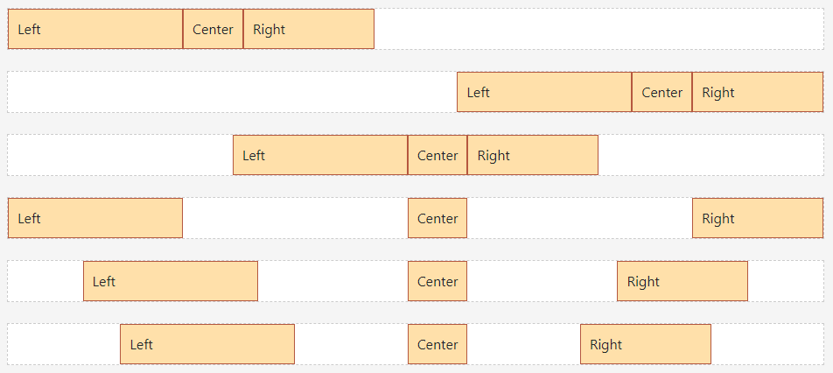Select the Left box in the space-between row
The image size is (833, 373).
95,218
